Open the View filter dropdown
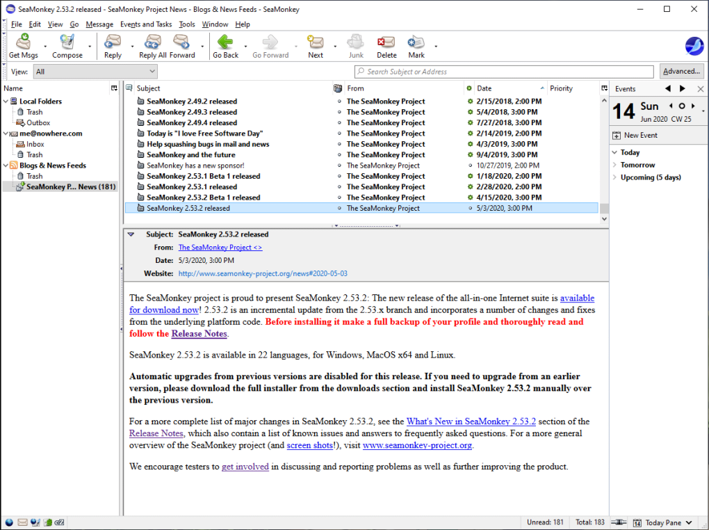This screenshot has width=709, height=530. [x=95, y=72]
